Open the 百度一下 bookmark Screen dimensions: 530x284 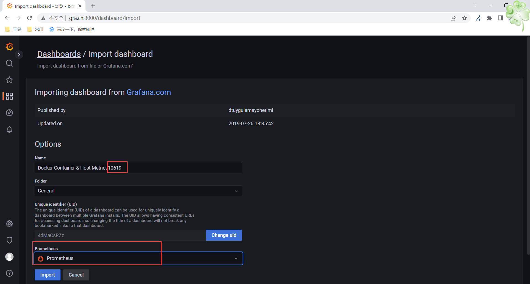tap(72, 29)
